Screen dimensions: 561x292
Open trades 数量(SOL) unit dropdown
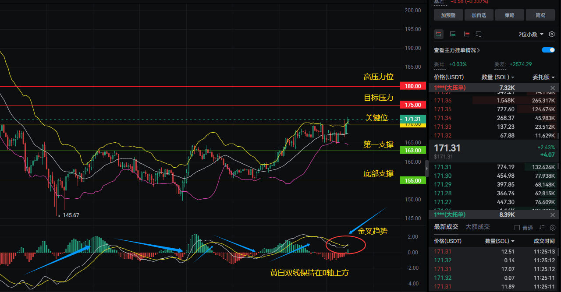[500, 241]
